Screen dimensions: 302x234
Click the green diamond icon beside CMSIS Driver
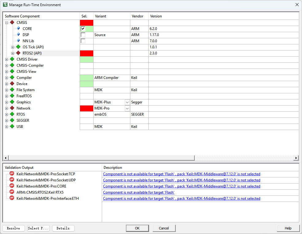coord(12,59)
